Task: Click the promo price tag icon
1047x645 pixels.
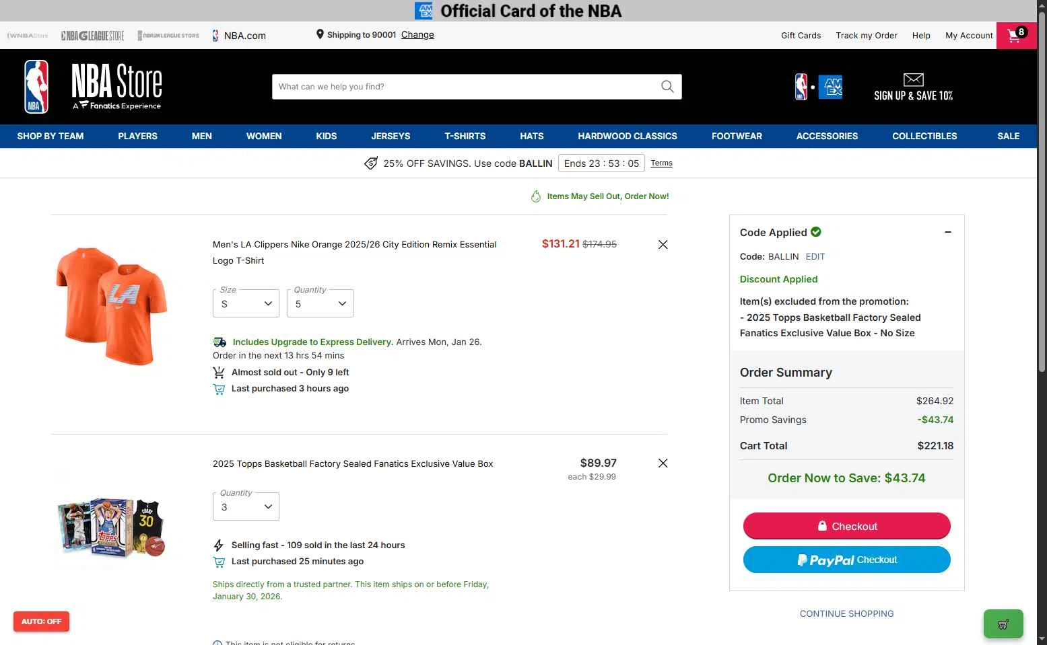Action: (371, 163)
